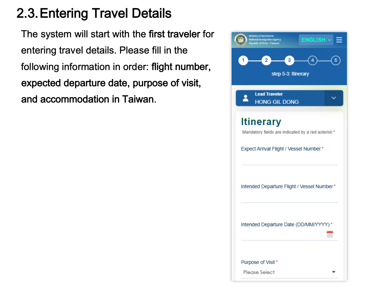Open the ENGLISH language dropdown

pos(316,40)
